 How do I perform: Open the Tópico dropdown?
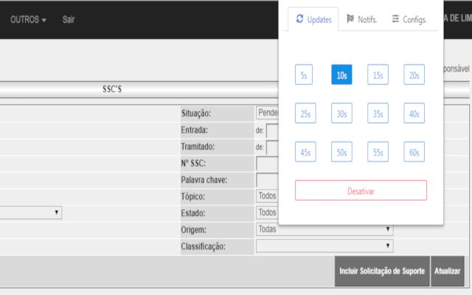coord(267,196)
